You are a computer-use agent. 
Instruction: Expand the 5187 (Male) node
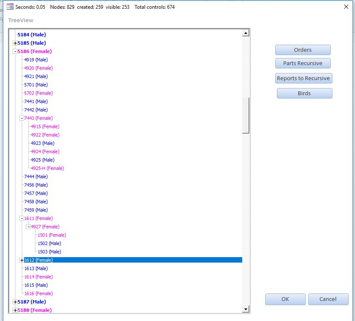15,302
